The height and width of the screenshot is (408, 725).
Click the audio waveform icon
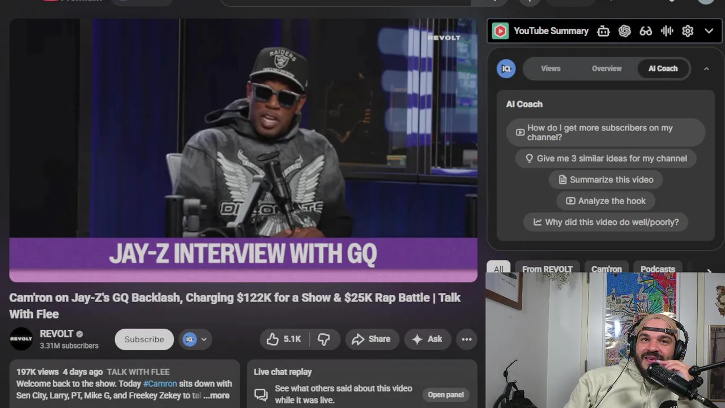(667, 31)
